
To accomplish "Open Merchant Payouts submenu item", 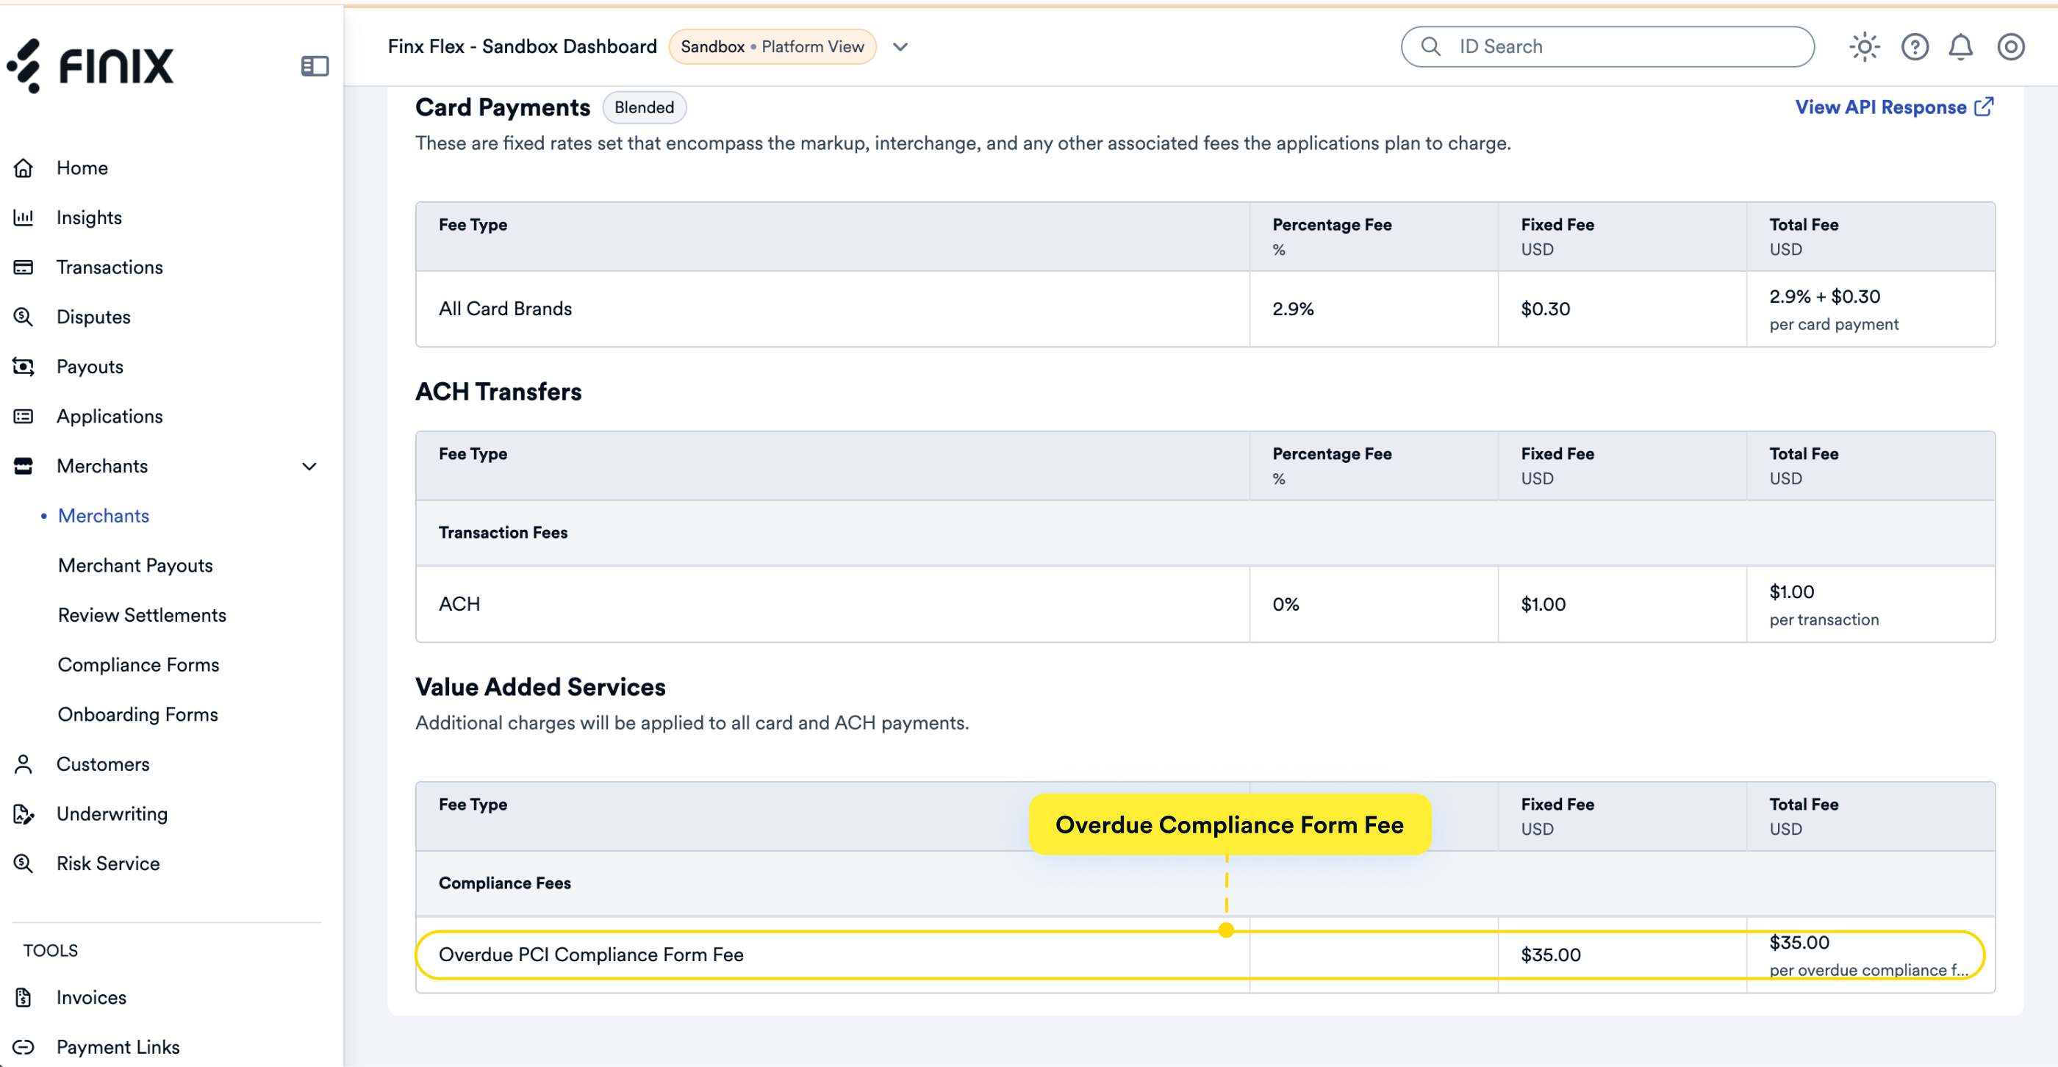I will (x=135, y=565).
